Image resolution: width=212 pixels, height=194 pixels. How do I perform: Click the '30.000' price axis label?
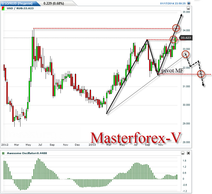point(186,105)
